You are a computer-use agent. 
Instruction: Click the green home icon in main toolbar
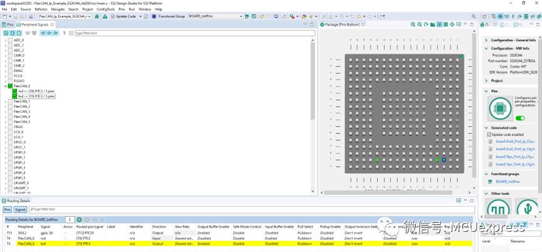(97, 16)
